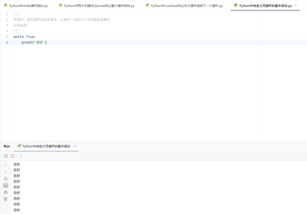Click line number 6 in the gutter

(x=7, y=43)
